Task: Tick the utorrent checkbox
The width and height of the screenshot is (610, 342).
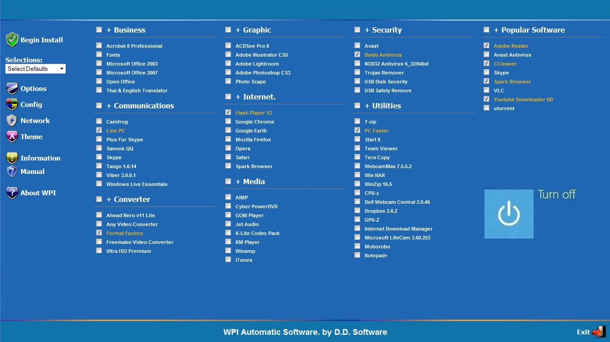Action: pos(487,108)
